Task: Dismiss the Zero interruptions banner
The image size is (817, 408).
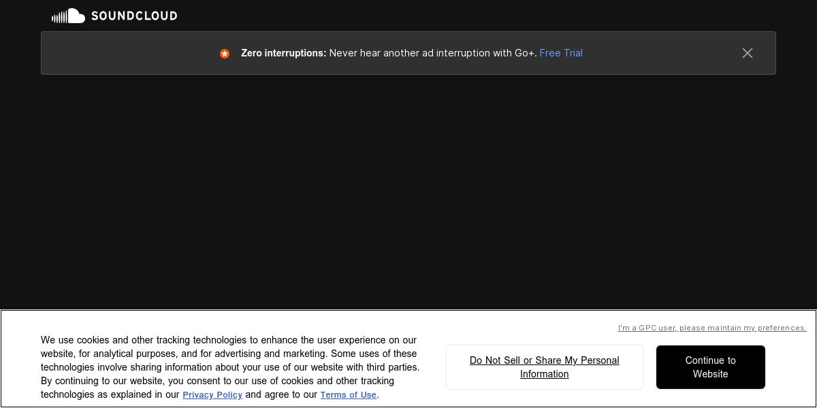Action: tap(748, 53)
